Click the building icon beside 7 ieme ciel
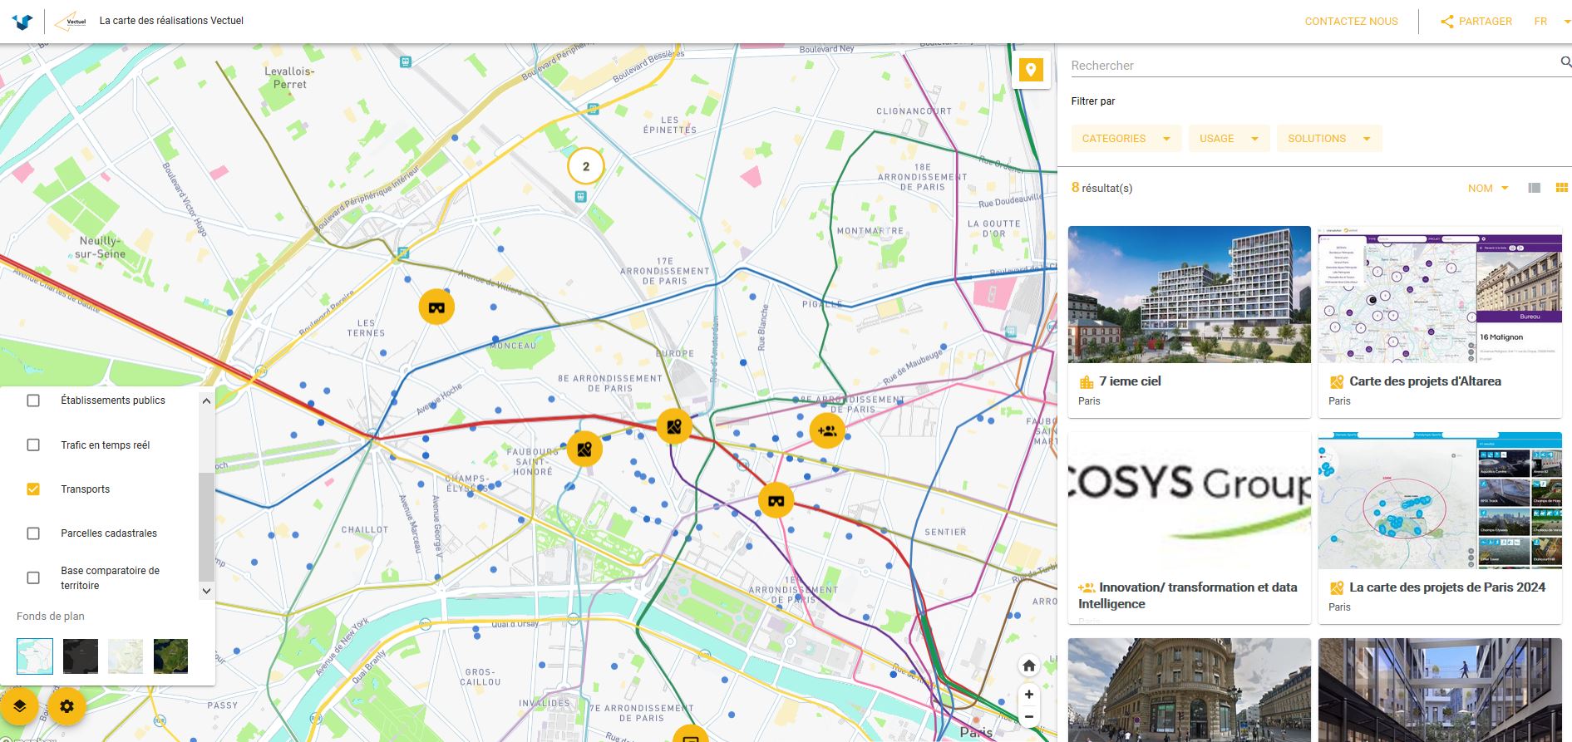This screenshot has width=1572, height=742. click(1086, 381)
